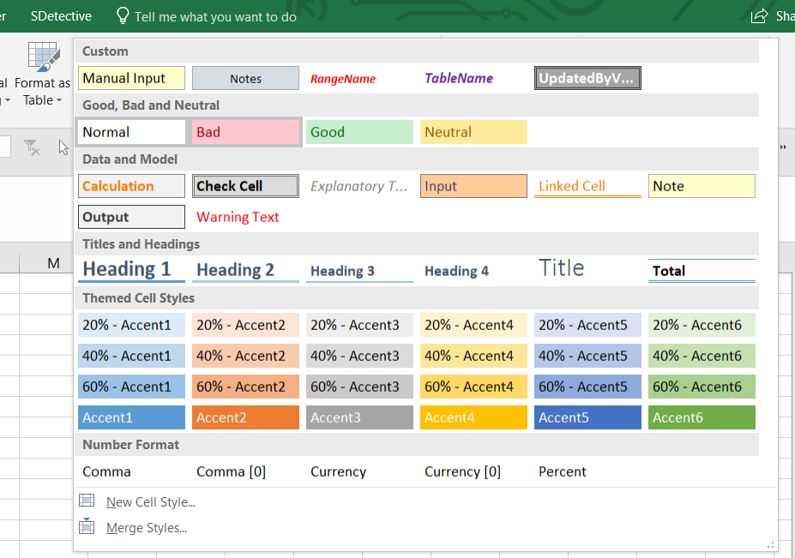Viewport: 795px width, 558px height.
Task: Click the New Cell Style icon
Action: pos(87,501)
